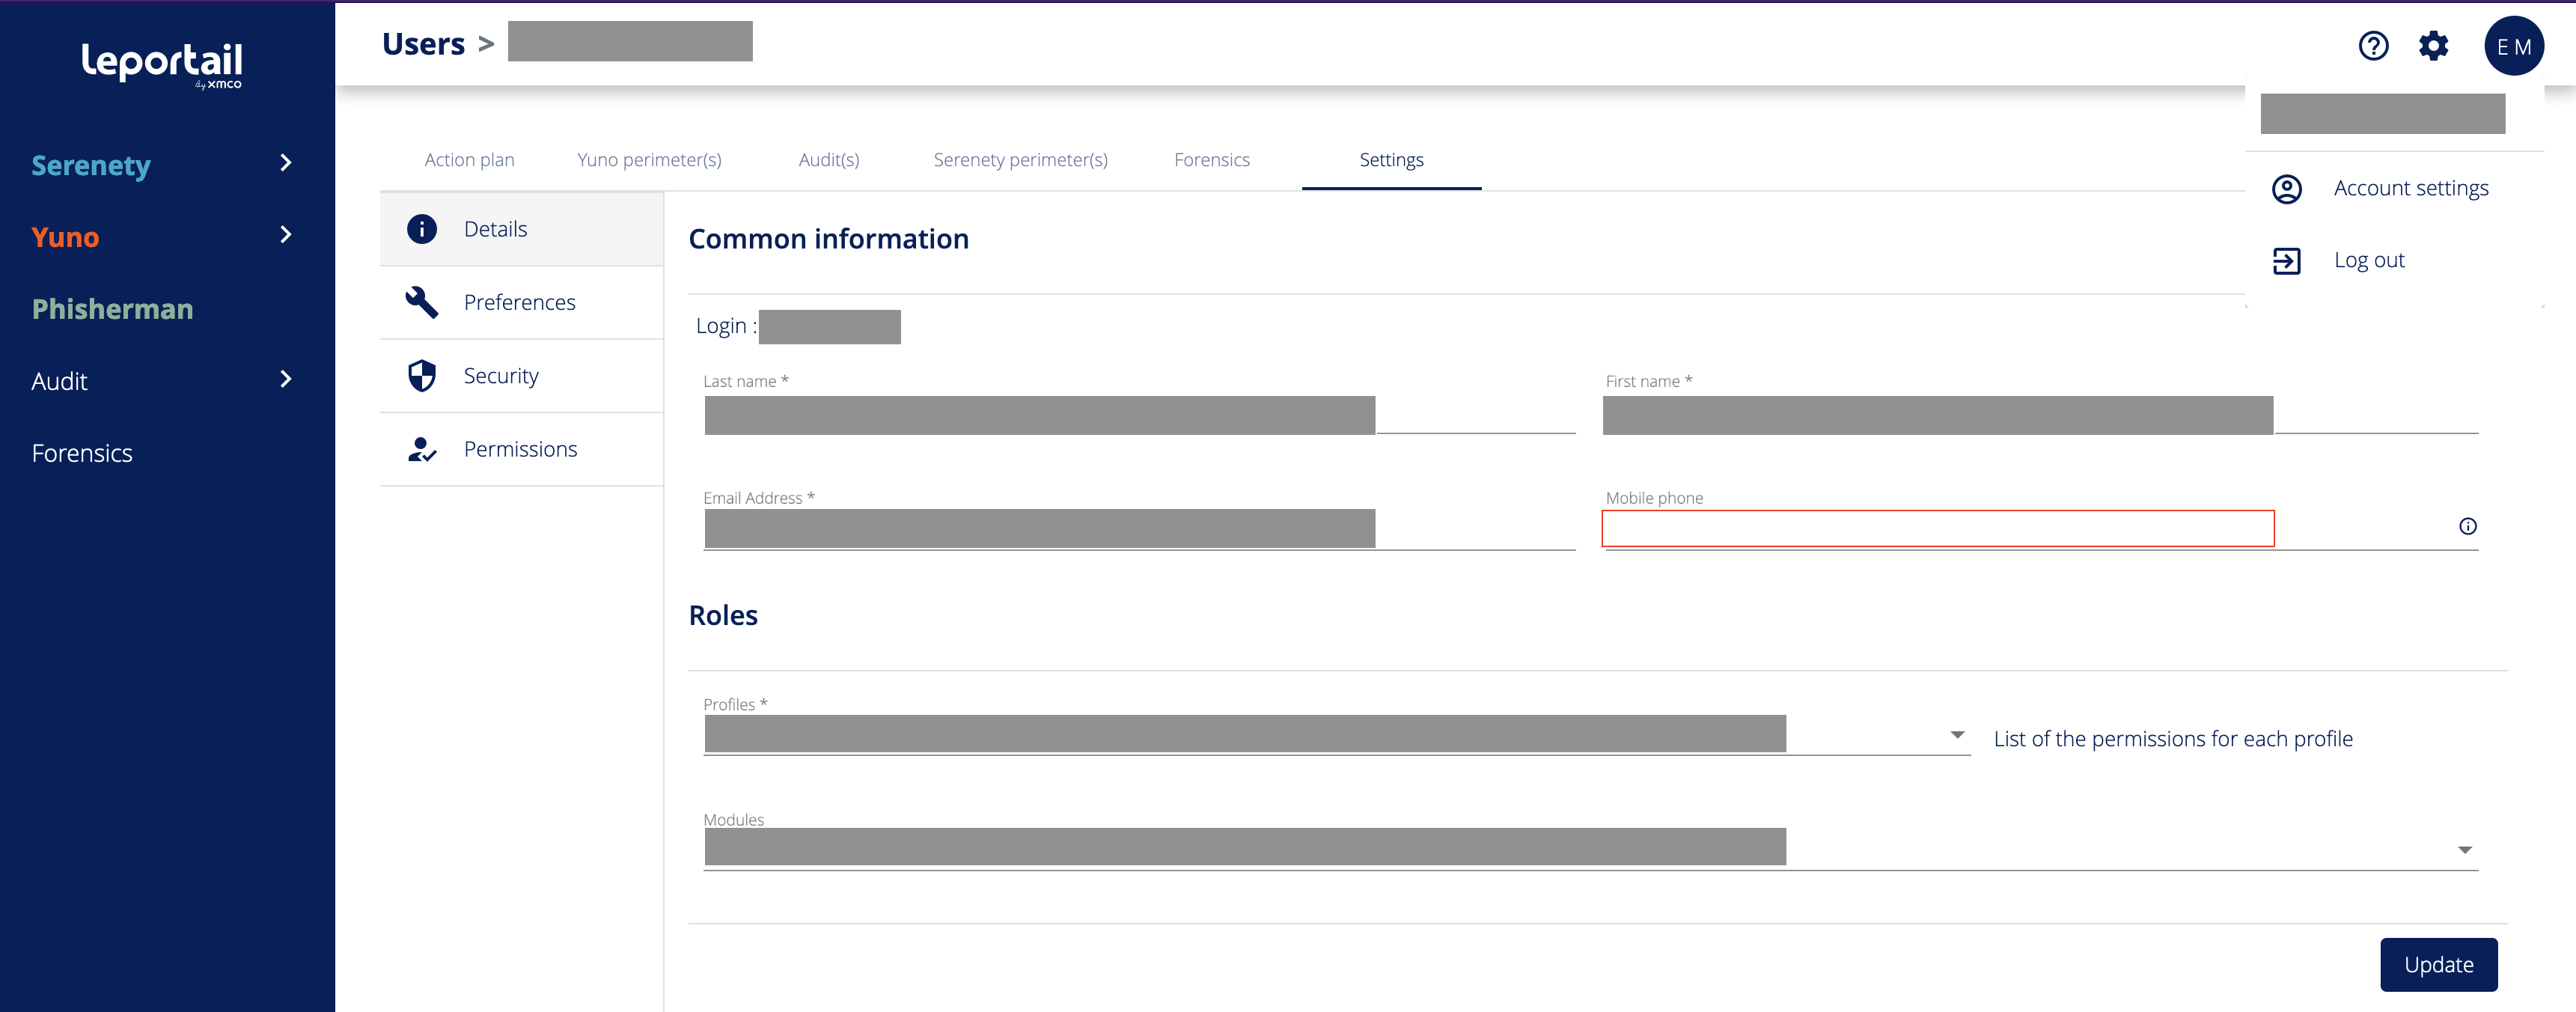Switch to the Action plan tab

[x=469, y=160]
